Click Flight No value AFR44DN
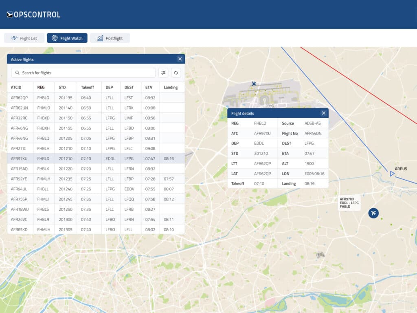Viewport: 417px width, 313px height. tap(313, 133)
